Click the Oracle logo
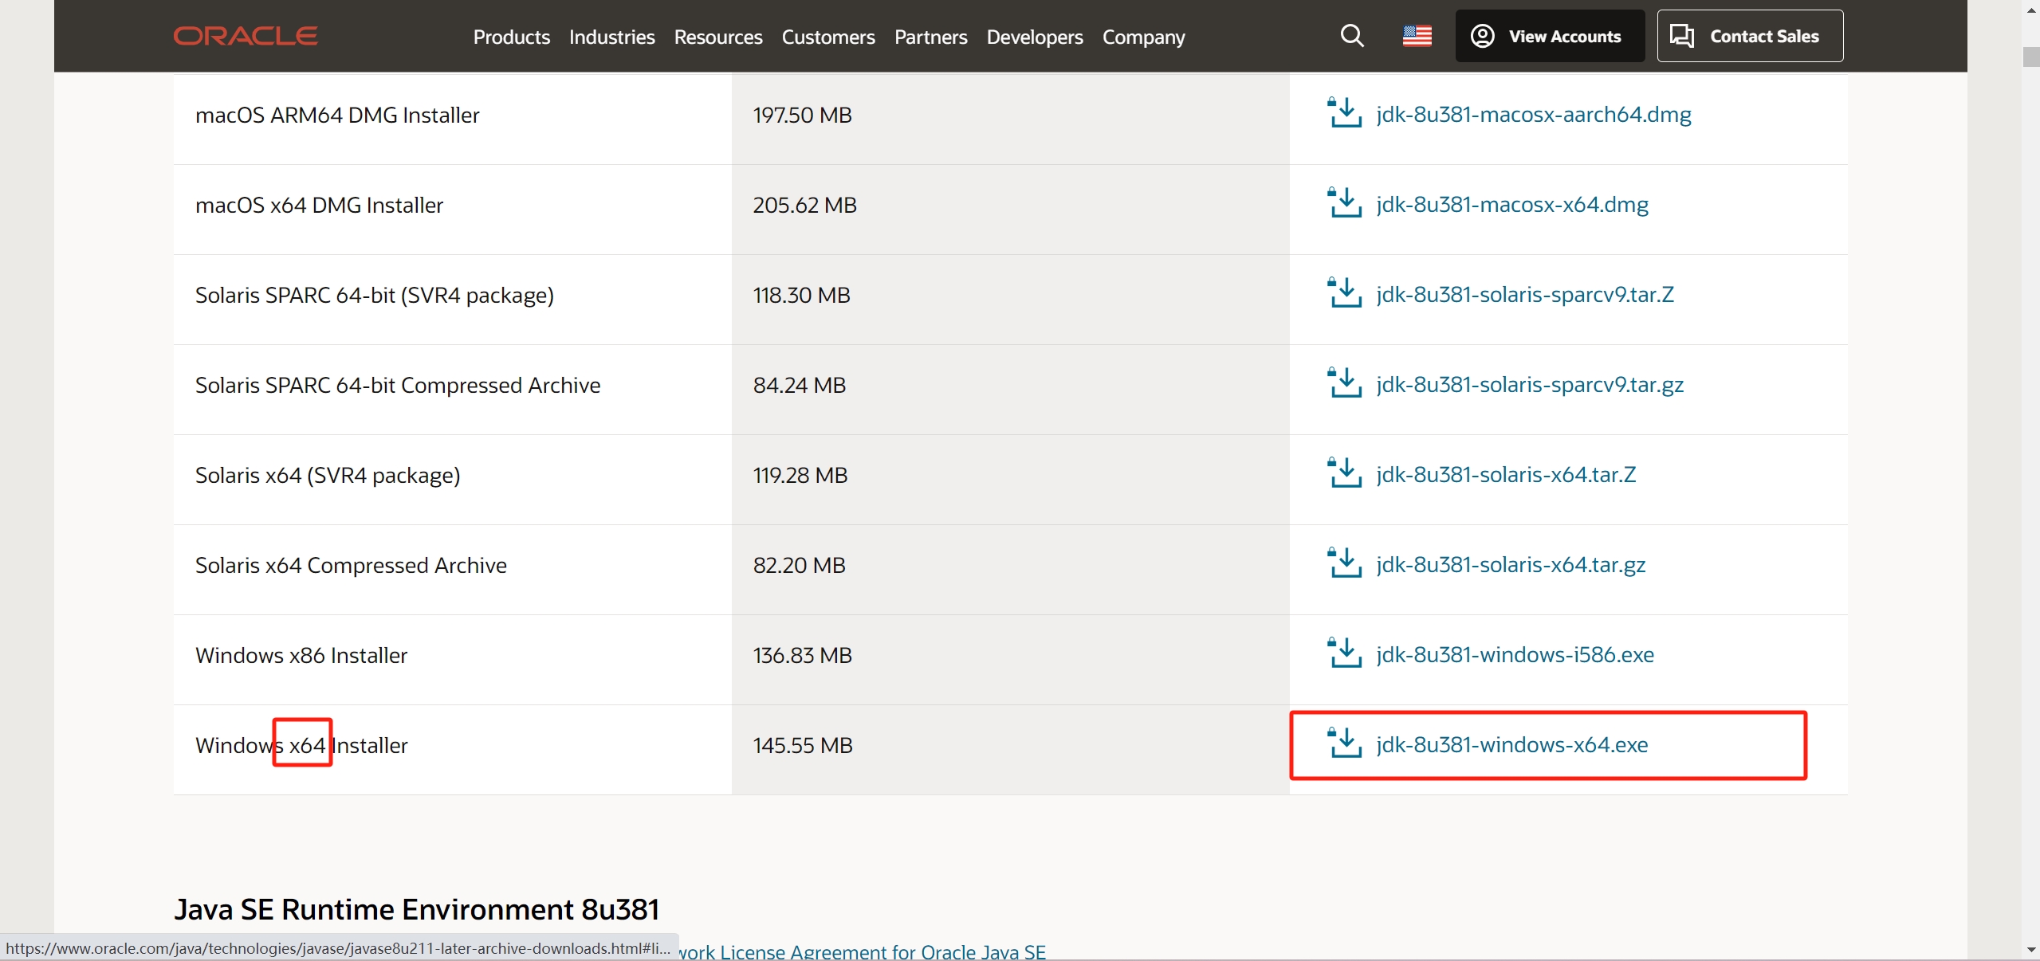The width and height of the screenshot is (2040, 961). (x=246, y=36)
